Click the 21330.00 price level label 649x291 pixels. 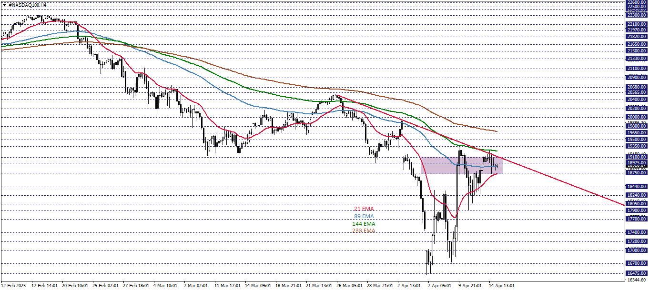point(637,59)
